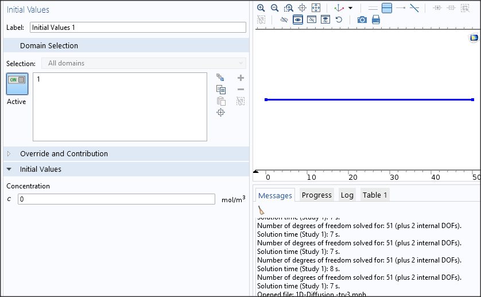The image size is (481, 297).
Task: Click the Print graphics icon
Action: 376,20
